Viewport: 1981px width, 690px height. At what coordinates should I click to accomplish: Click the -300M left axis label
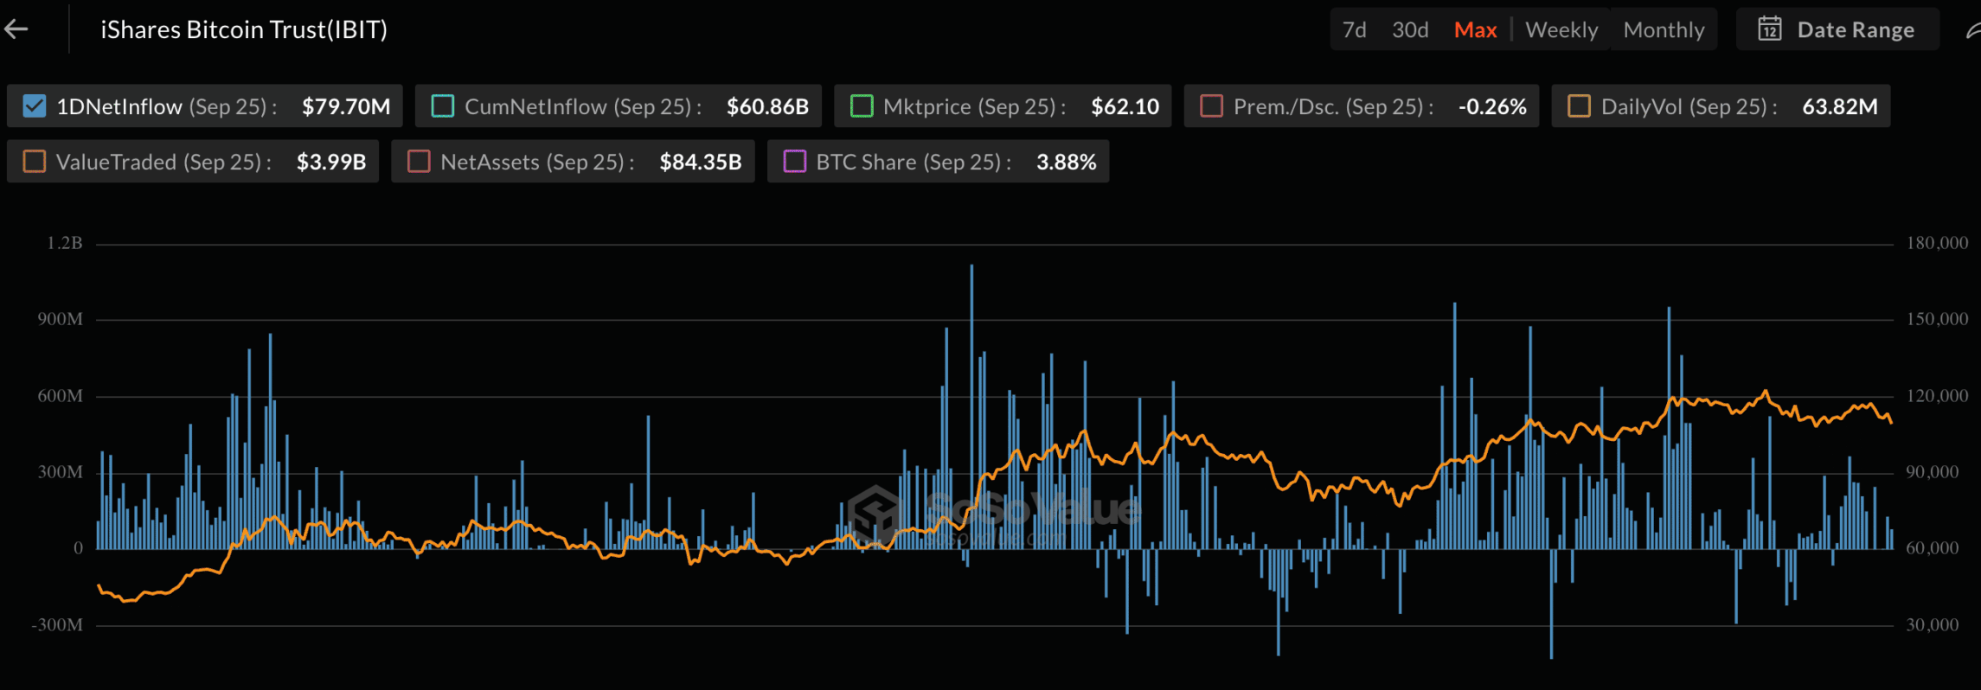[x=57, y=625]
